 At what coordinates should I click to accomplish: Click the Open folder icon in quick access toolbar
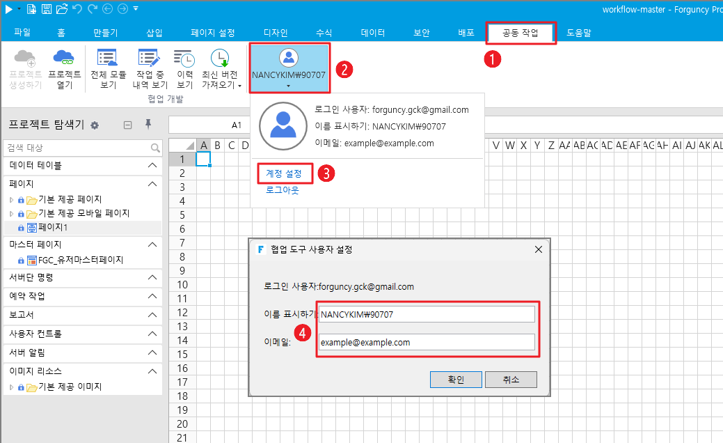click(62, 9)
